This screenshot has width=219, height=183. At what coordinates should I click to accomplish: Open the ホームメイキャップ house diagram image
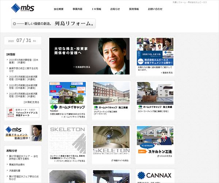click(68, 93)
